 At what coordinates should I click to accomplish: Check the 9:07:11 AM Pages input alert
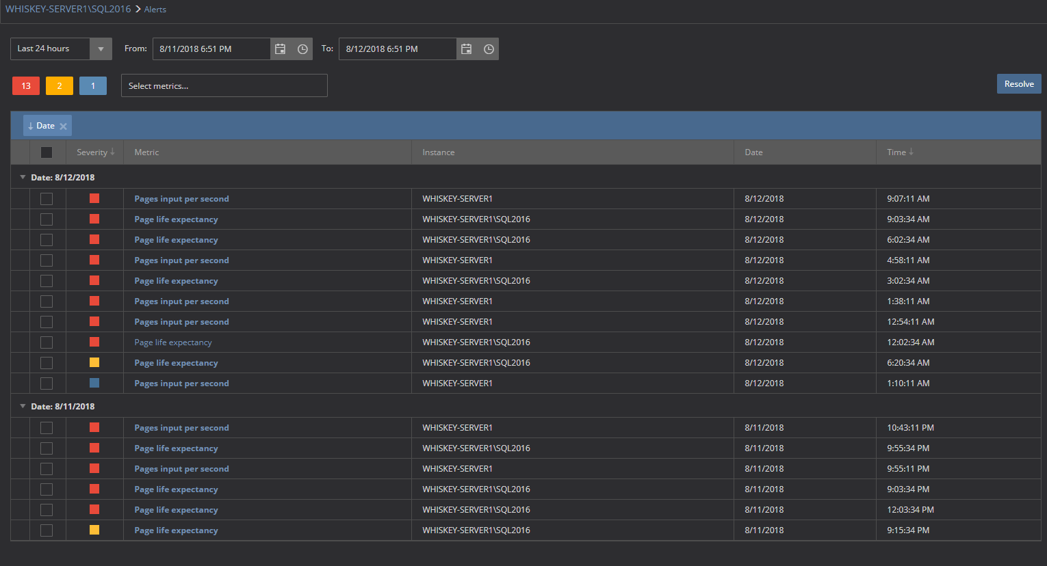(47, 199)
